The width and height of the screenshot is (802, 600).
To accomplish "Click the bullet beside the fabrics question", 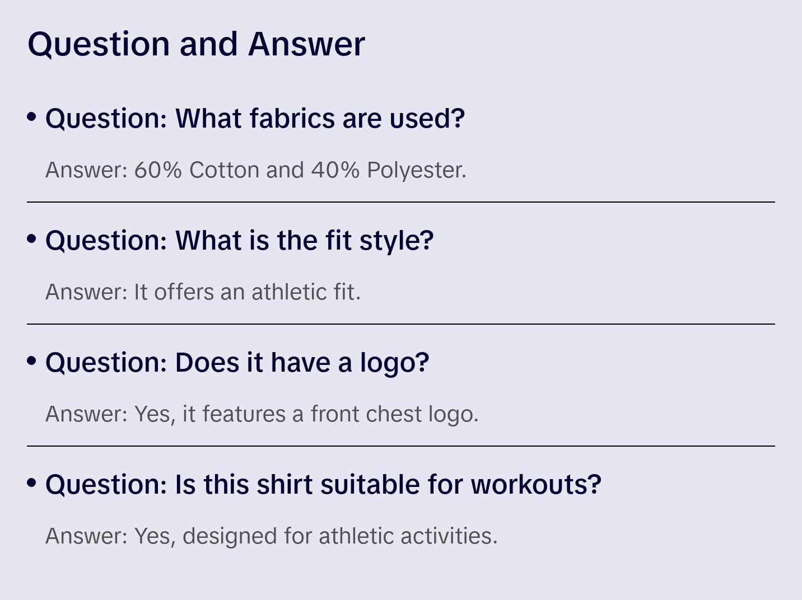I will [x=32, y=117].
